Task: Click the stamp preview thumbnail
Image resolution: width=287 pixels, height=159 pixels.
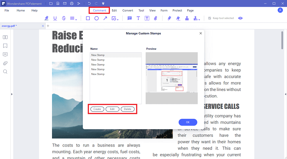Action: click(172, 78)
